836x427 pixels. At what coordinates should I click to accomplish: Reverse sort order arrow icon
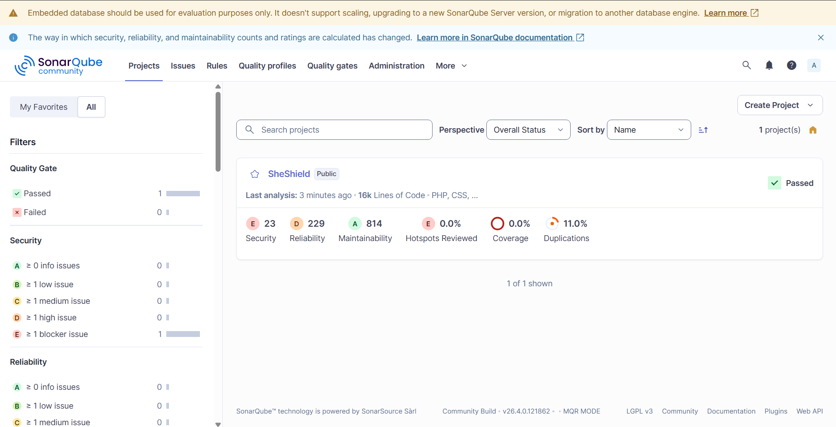[x=703, y=130]
